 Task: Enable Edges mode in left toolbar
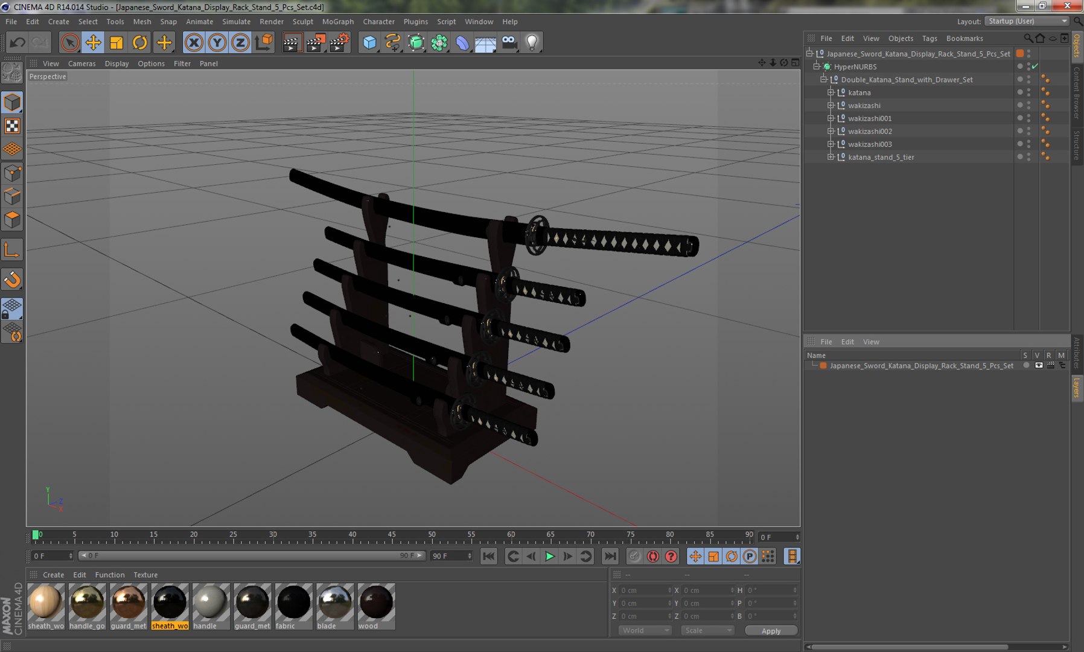point(12,196)
